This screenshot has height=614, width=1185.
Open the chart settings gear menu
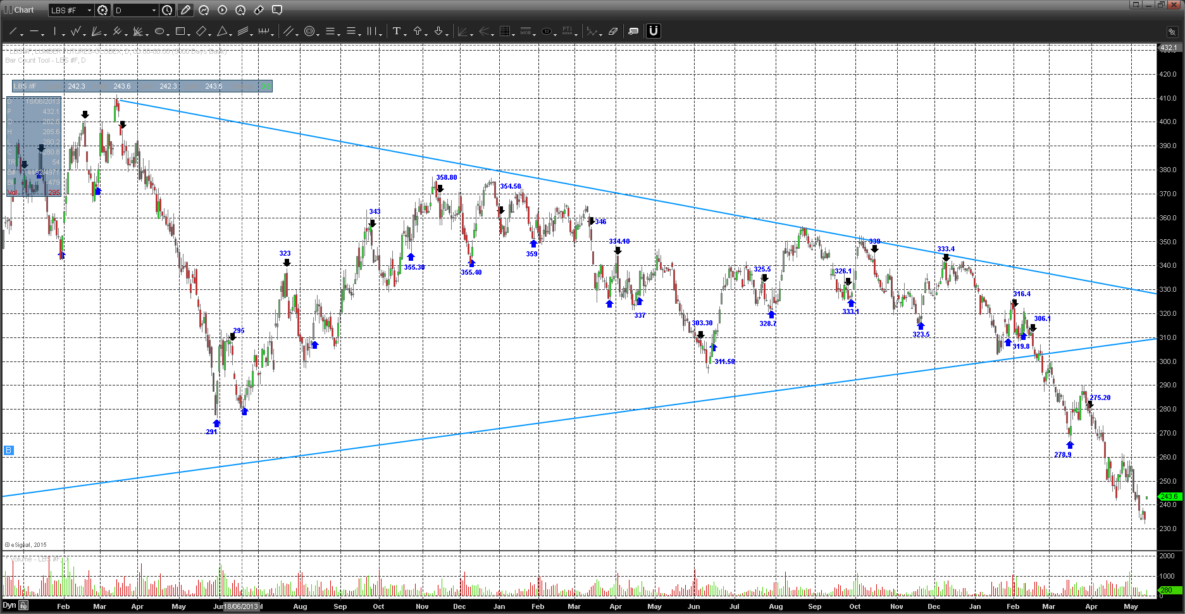coord(102,10)
